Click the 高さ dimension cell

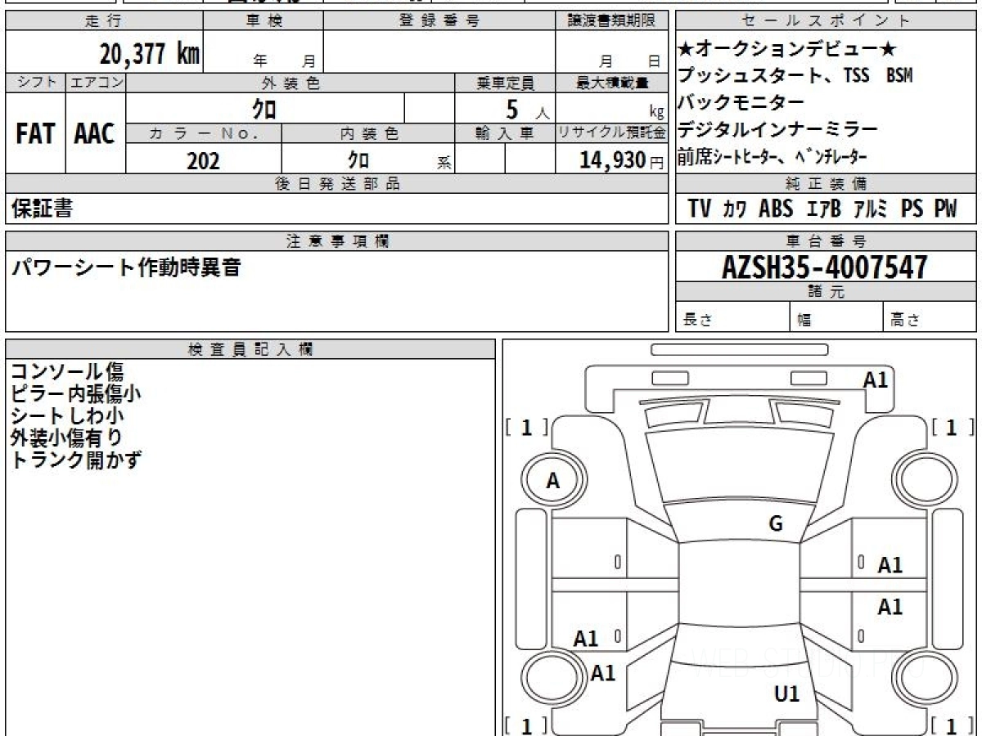coord(930,317)
